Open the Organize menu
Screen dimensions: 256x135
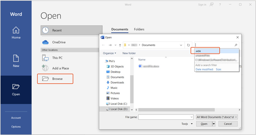tap(109, 53)
